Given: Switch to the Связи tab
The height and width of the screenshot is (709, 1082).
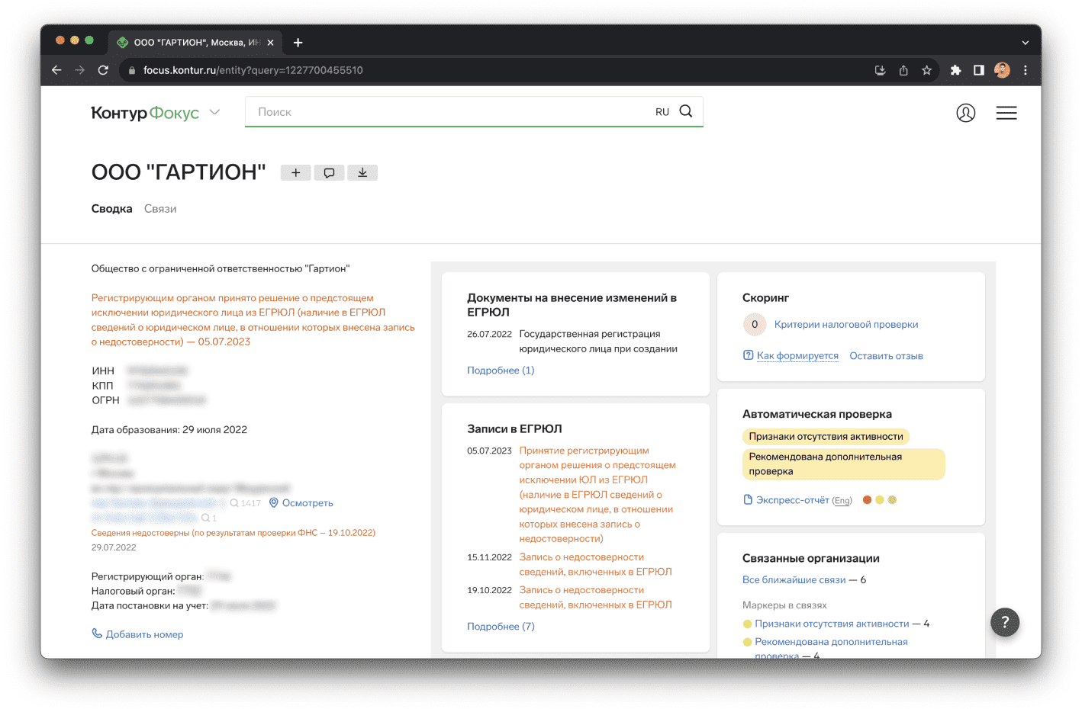Looking at the screenshot, I should tap(160, 209).
